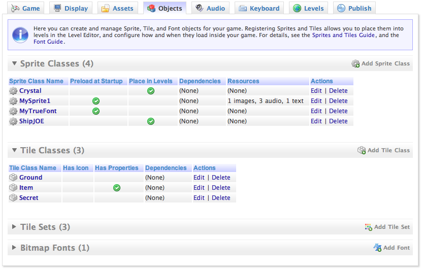Click the cube icon beside Ground tile
The image size is (423, 271).
pyautogui.click(x=13, y=178)
